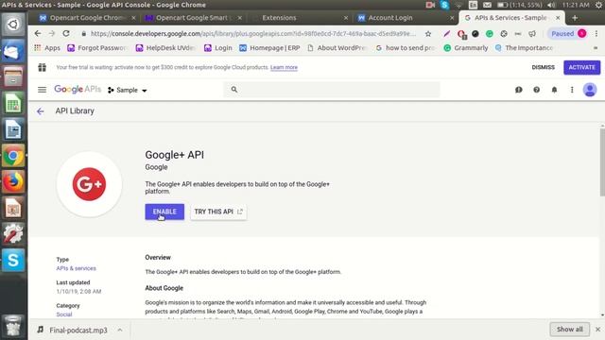The image size is (605, 340).
Task: Open the Google account avatar
Action: 590,90
